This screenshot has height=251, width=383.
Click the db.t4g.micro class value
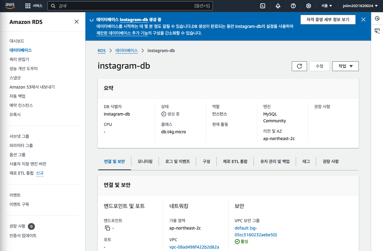(174, 132)
